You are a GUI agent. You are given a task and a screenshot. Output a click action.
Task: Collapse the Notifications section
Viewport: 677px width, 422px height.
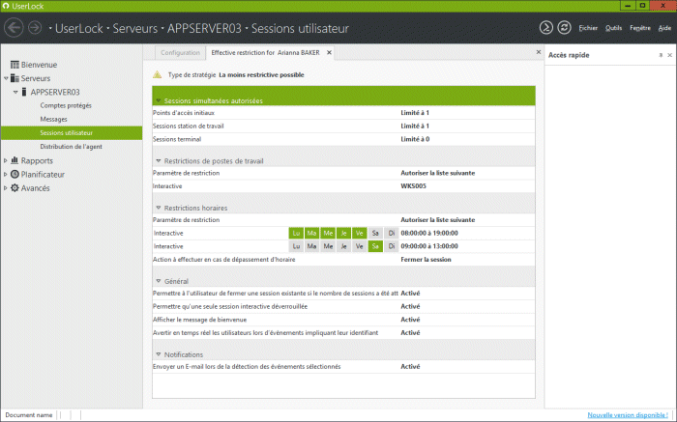click(x=159, y=354)
